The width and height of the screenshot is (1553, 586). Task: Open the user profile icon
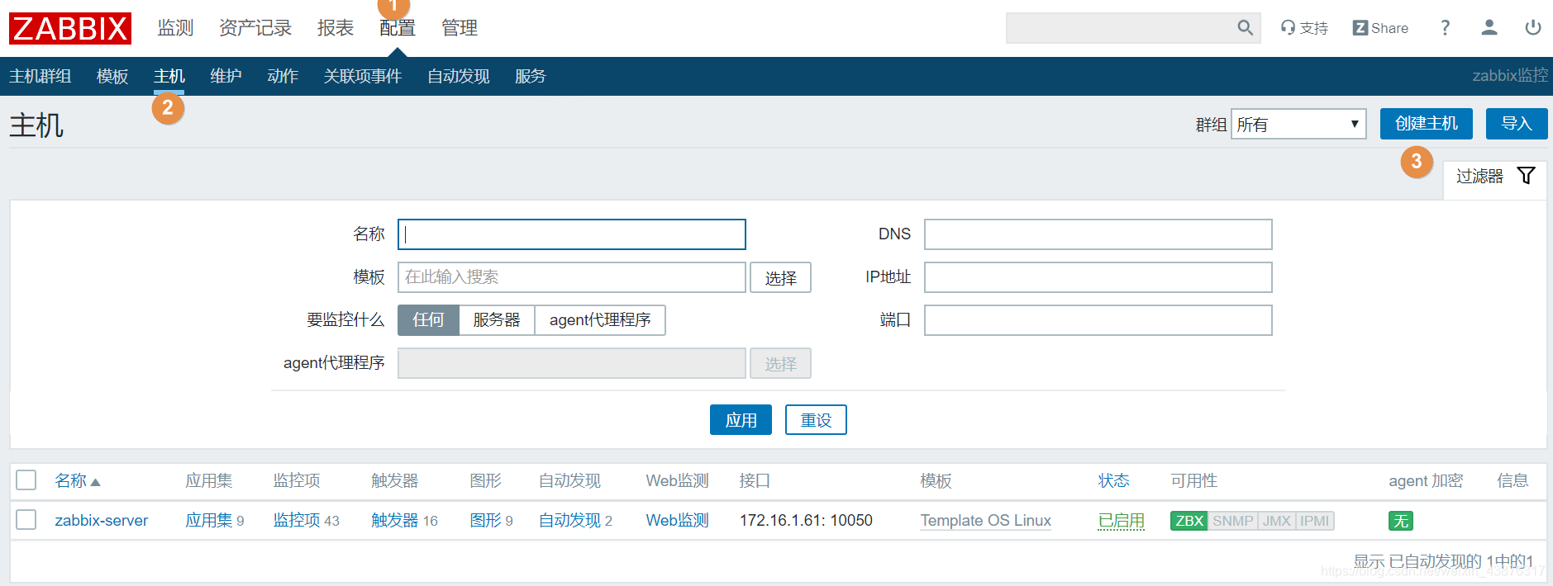1489,28
